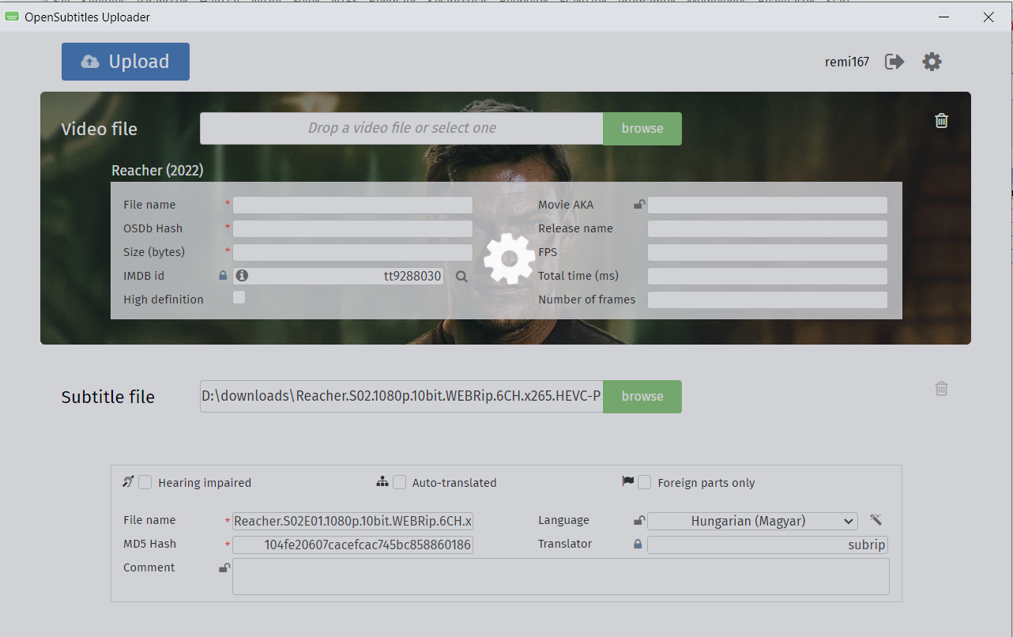
Task: Enable the Hearing impaired checkbox
Action: [145, 482]
